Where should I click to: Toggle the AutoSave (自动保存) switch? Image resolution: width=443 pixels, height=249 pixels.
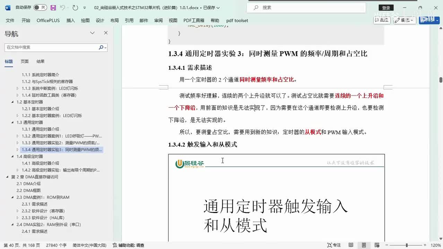tap(40, 7)
